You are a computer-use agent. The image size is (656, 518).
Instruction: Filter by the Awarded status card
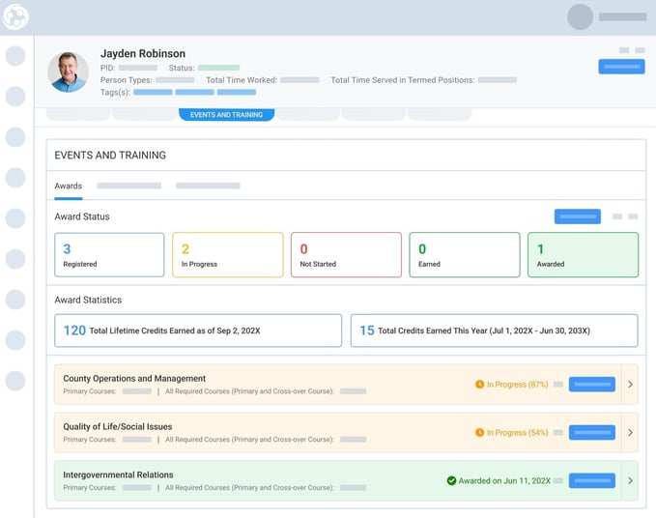583,255
